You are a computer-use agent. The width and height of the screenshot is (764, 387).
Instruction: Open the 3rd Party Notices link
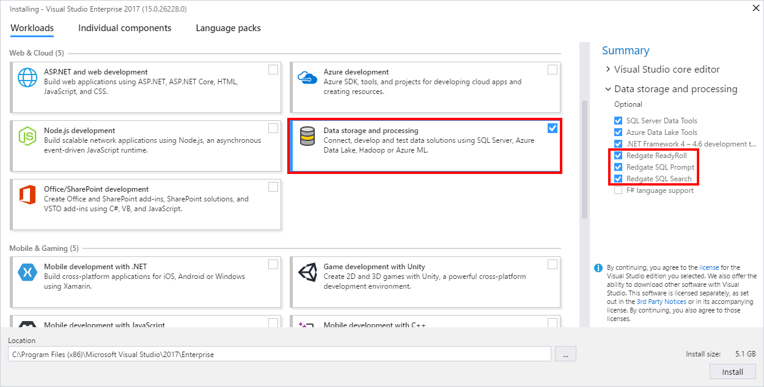pyautogui.click(x=661, y=302)
